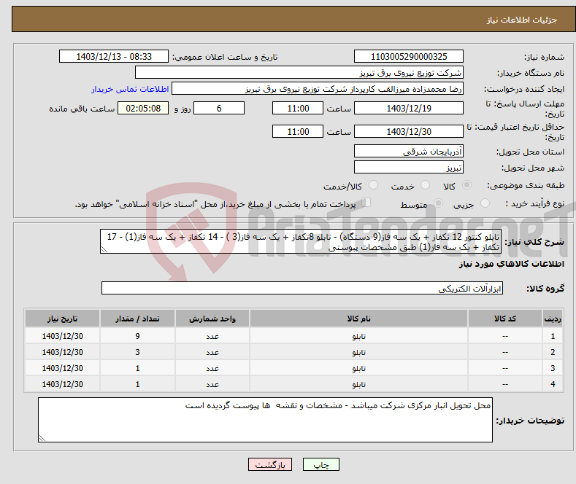Click the need number field 1103005290000325
Viewport: 576px width, 484px height.
click(x=409, y=56)
